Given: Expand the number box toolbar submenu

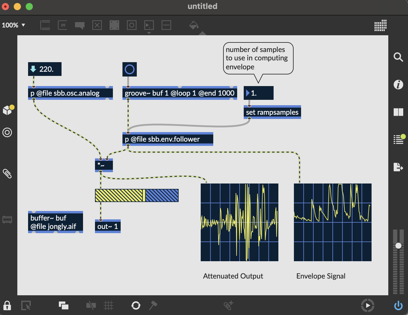Looking at the screenshot, I should click(x=149, y=33).
